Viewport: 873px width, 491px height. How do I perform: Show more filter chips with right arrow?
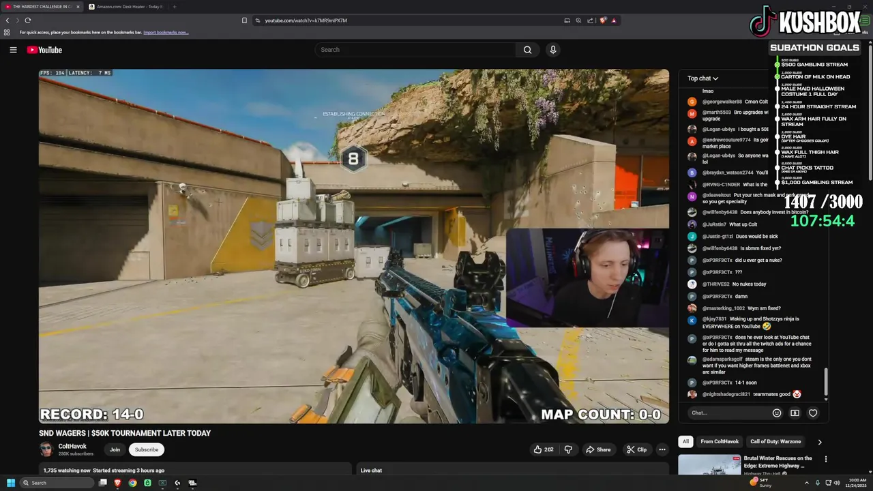pos(820,442)
